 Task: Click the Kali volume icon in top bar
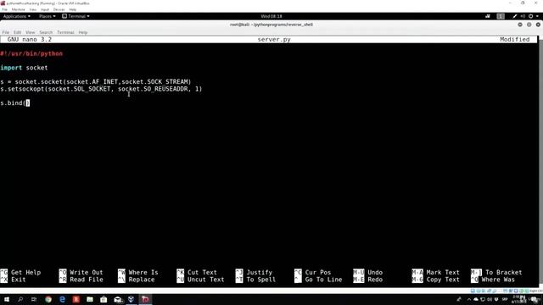(523, 16)
